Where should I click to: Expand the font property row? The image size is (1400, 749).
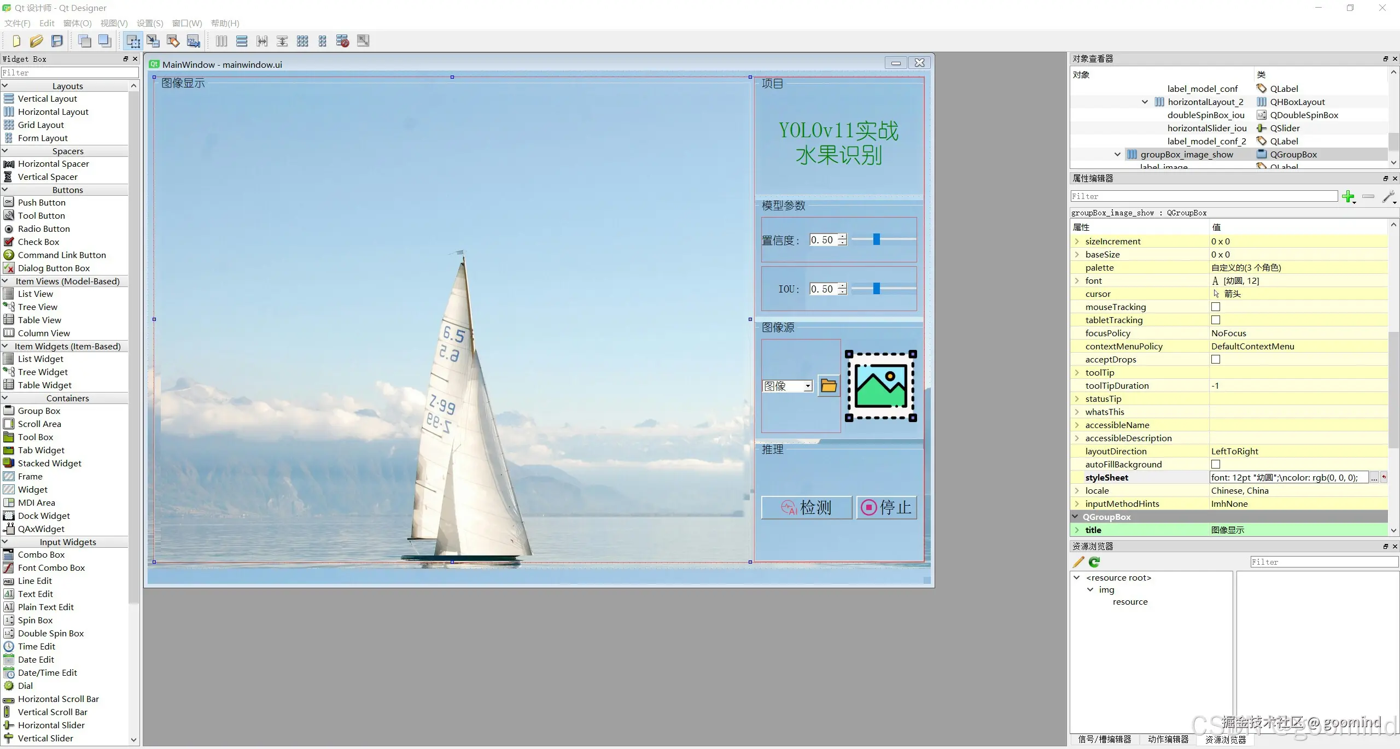tap(1077, 281)
